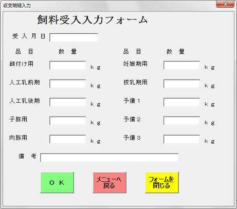Screen dimensions: 237x209
Task: Focus the 受入月日 date field
Action: tap(74, 37)
